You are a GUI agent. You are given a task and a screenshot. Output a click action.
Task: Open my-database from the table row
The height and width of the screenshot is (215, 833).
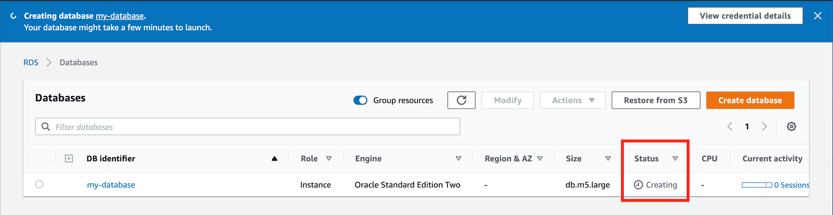tap(111, 185)
